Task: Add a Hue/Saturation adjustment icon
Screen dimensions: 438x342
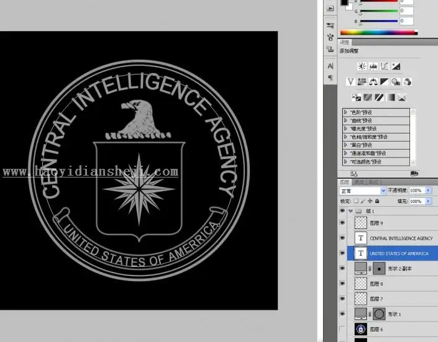Action: 362,82
